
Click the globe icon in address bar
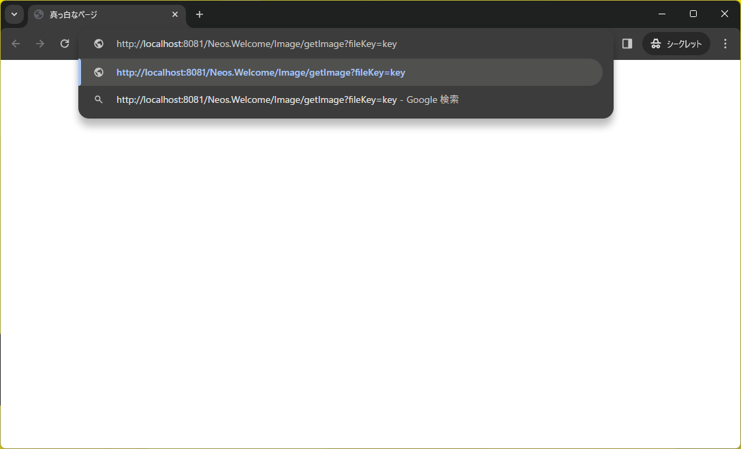pos(99,44)
